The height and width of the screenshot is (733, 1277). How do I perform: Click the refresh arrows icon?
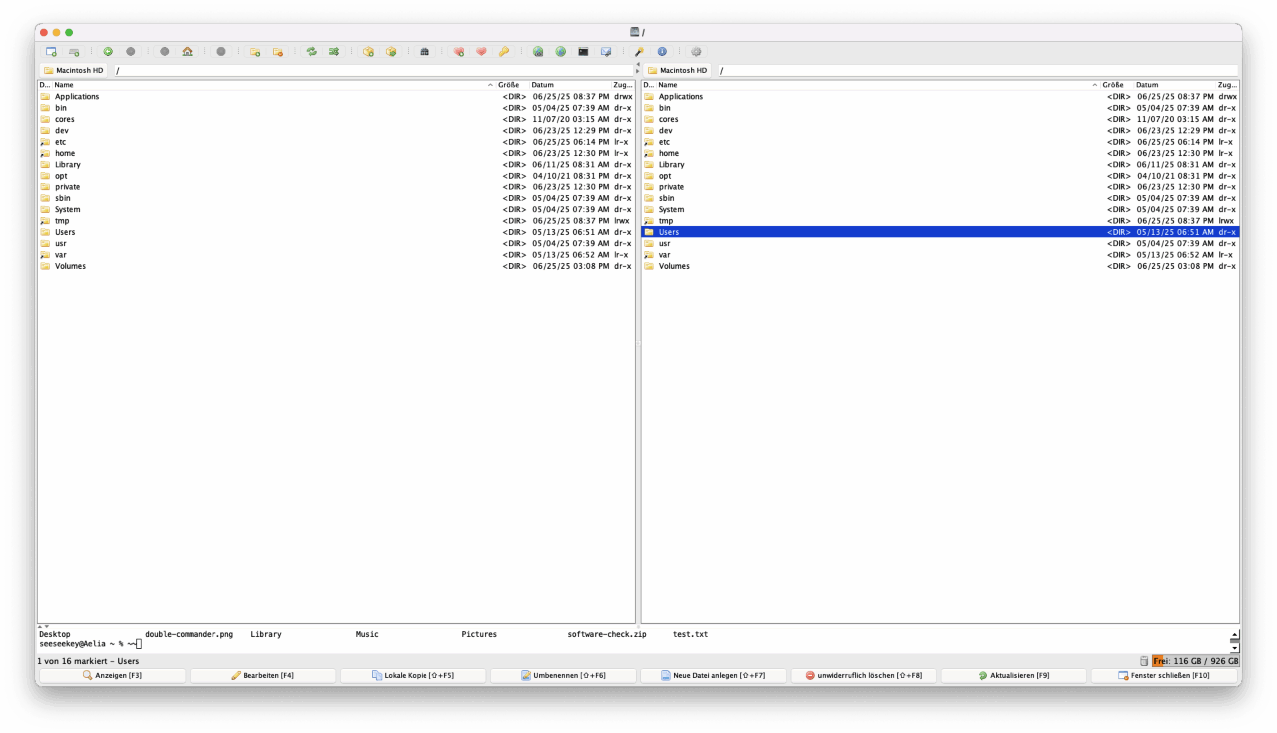[x=312, y=51]
